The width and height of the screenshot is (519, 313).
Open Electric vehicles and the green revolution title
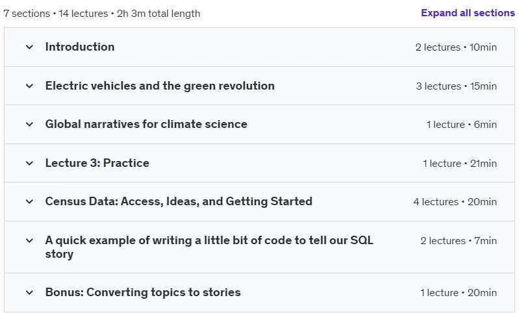tap(160, 86)
